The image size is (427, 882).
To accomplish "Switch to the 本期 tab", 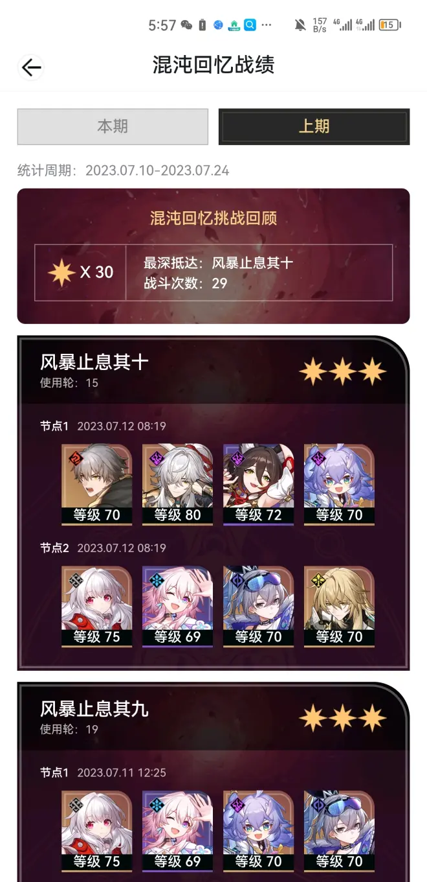I will click(113, 126).
